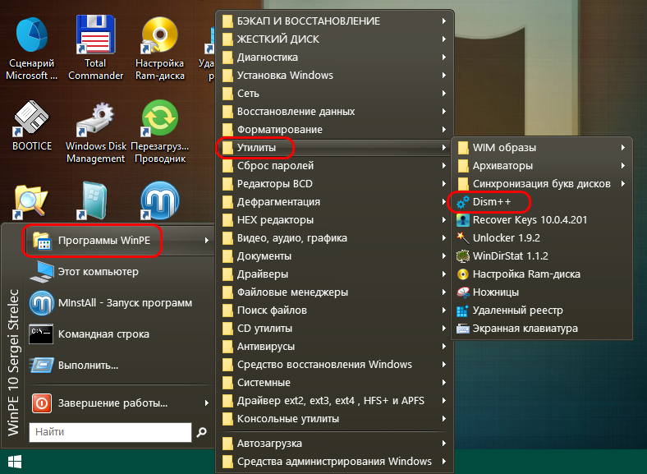Expand Восстановление данных submenu arrow
The height and width of the screenshot is (474, 647).
444,112
